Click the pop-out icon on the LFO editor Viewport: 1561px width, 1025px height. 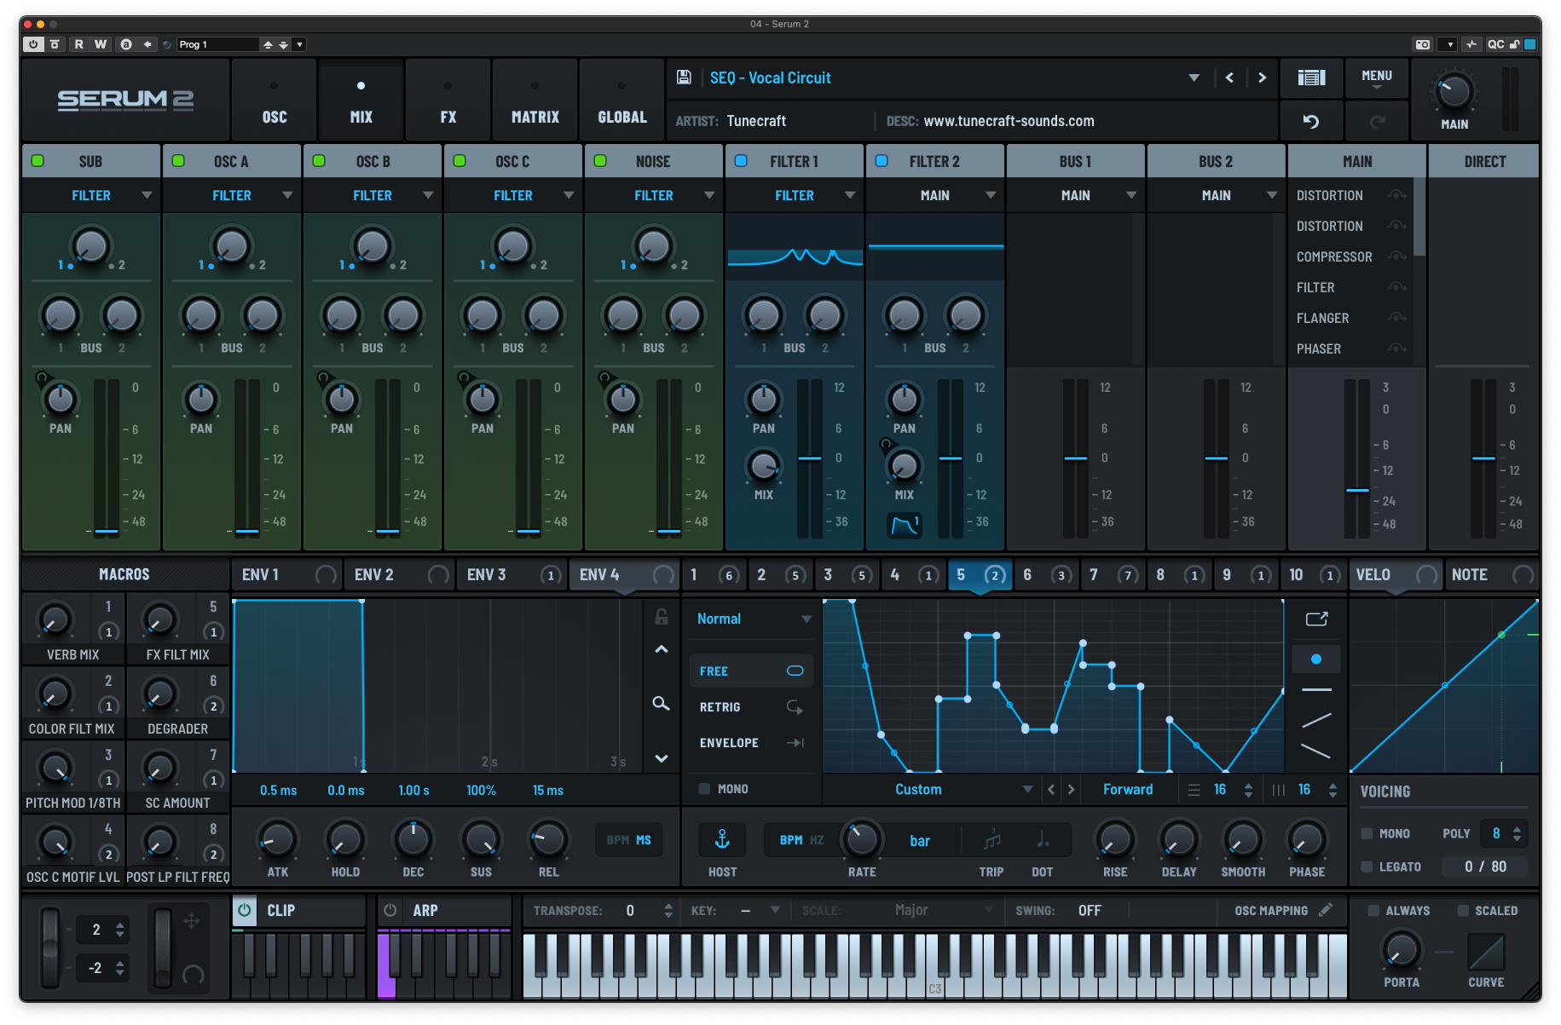coord(1315,619)
